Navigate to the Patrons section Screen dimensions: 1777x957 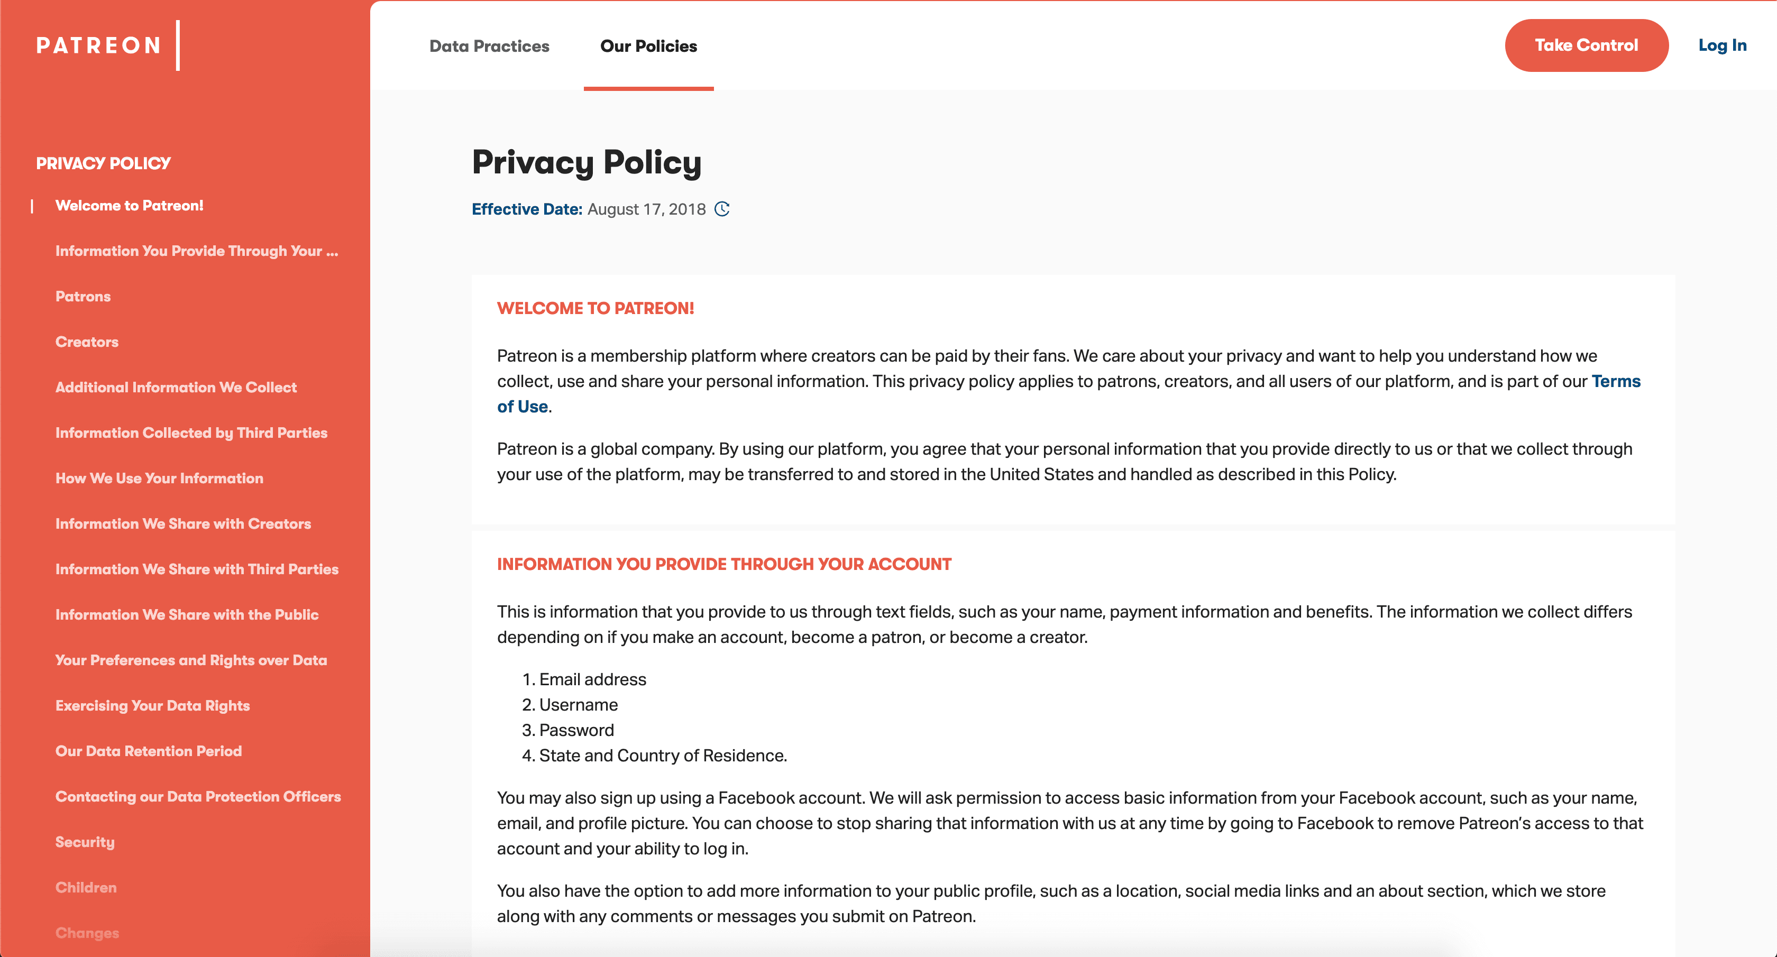pyautogui.click(x=83, y=297)
